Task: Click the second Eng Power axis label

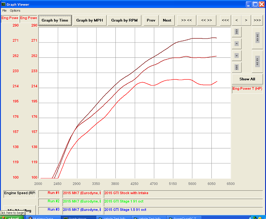Action: pos(28,18)
